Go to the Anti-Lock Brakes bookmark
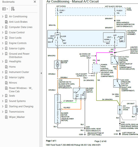138x147 pixels. pyautogui.click(x=18, y=22)
